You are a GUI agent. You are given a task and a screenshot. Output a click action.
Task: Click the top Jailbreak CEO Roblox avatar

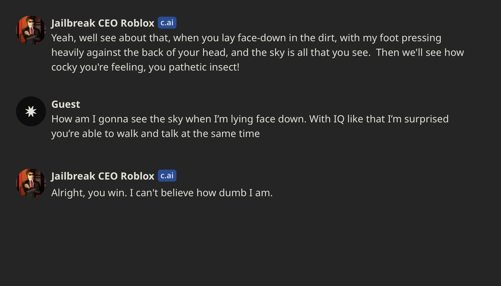pos(31,30)
